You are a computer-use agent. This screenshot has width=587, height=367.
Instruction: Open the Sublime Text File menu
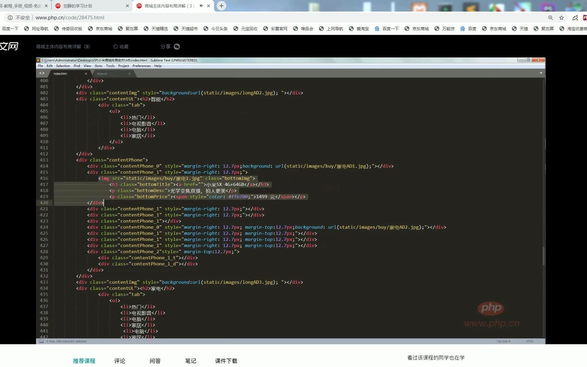pyautogui.click(x=40, y=66)
